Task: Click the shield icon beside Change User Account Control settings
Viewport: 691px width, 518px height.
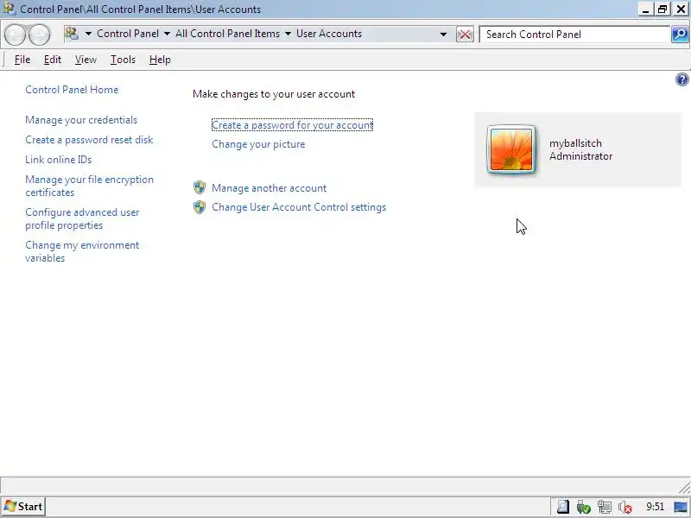Action: pyautogui.click(x=200, y=207)
